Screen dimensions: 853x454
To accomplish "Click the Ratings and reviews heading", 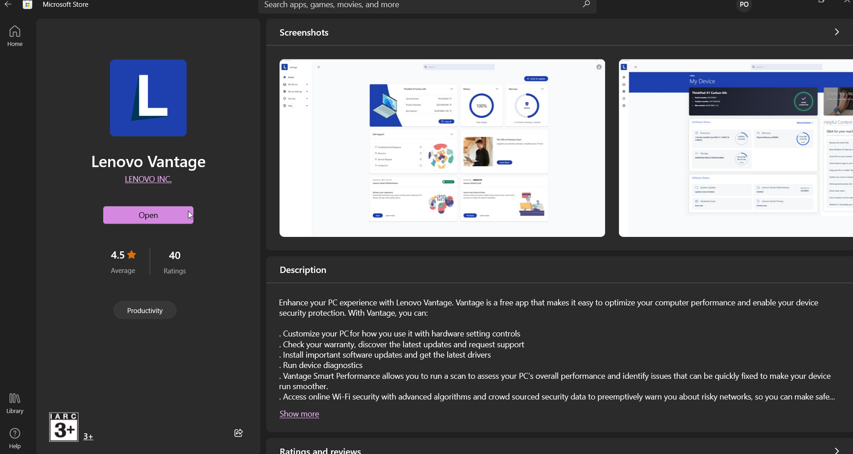I will tap(321, 450).
